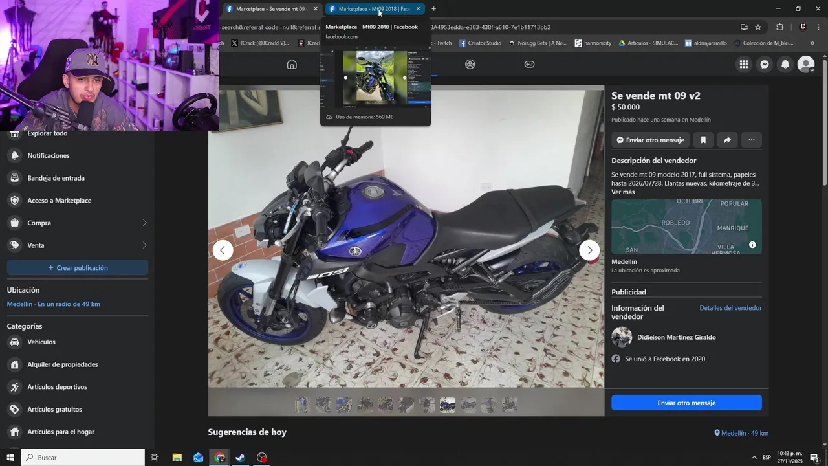Open Artículos para el hogar category
This screenshot has width=828, height=466.
click(78, 432)
